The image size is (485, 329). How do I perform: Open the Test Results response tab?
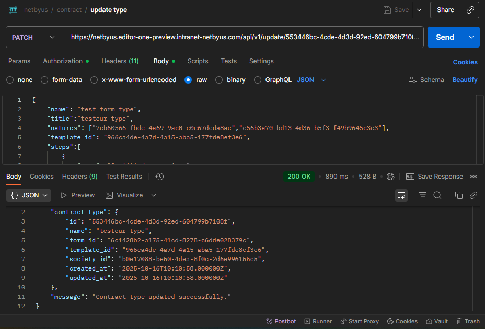coord(124,177)
